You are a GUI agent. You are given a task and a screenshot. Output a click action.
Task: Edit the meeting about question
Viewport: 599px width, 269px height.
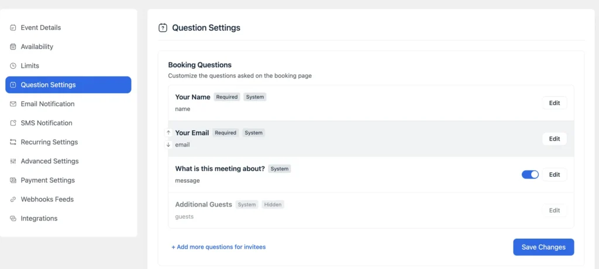pos(555,174)
